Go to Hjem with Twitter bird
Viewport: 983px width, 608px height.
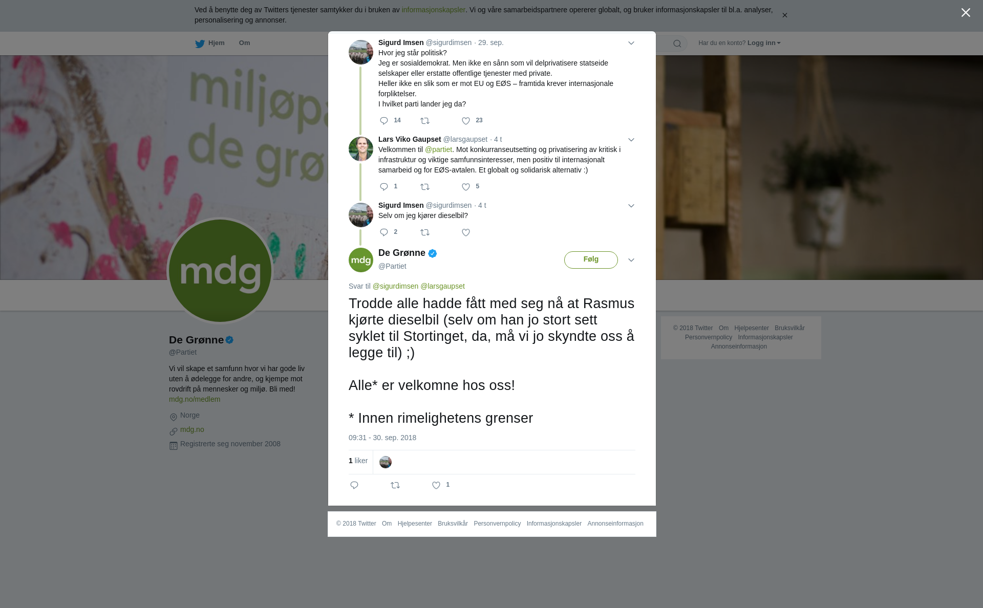pyautogui.click(x=210, y=44)
